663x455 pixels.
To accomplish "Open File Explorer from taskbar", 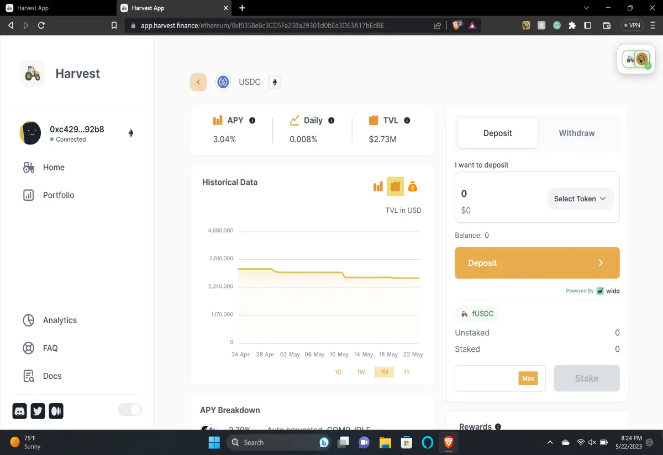I will (x=385, y=442).
